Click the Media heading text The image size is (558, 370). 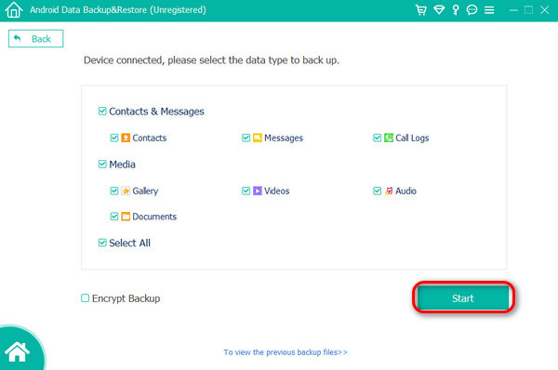pyautogui.click(x=122, y=165)
